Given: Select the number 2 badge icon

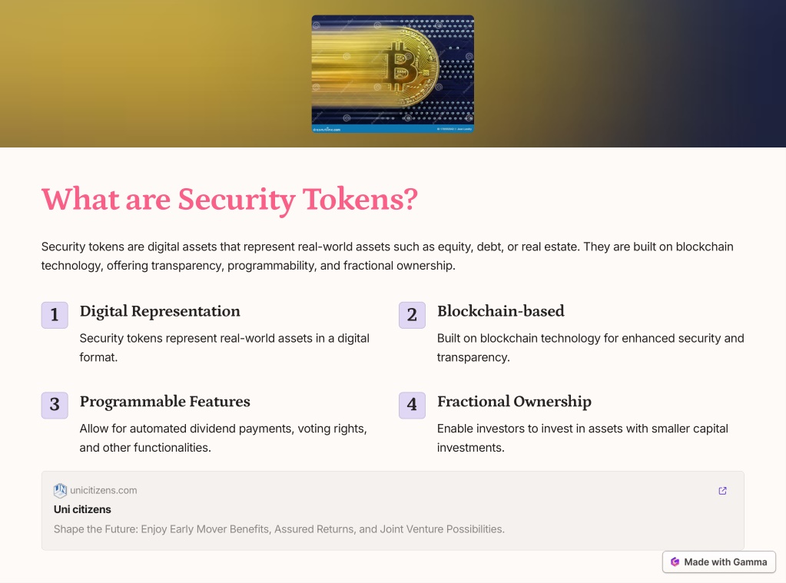Looking at the screenshot, I should tap(412, 315).
